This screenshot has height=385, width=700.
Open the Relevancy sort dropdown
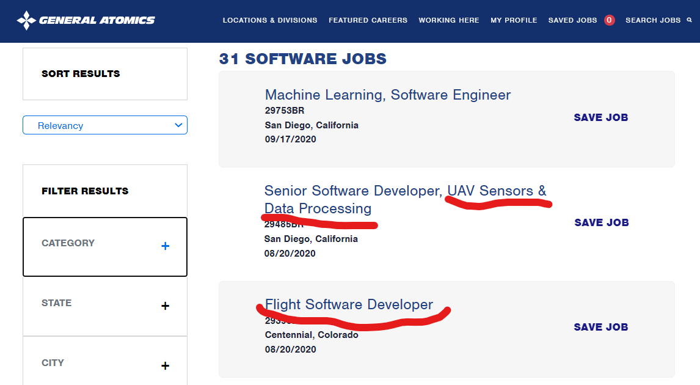(105, 125)
